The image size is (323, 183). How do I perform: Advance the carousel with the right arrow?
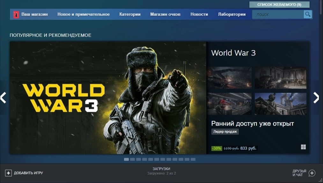pyautogui.click(x=316, y=98)
